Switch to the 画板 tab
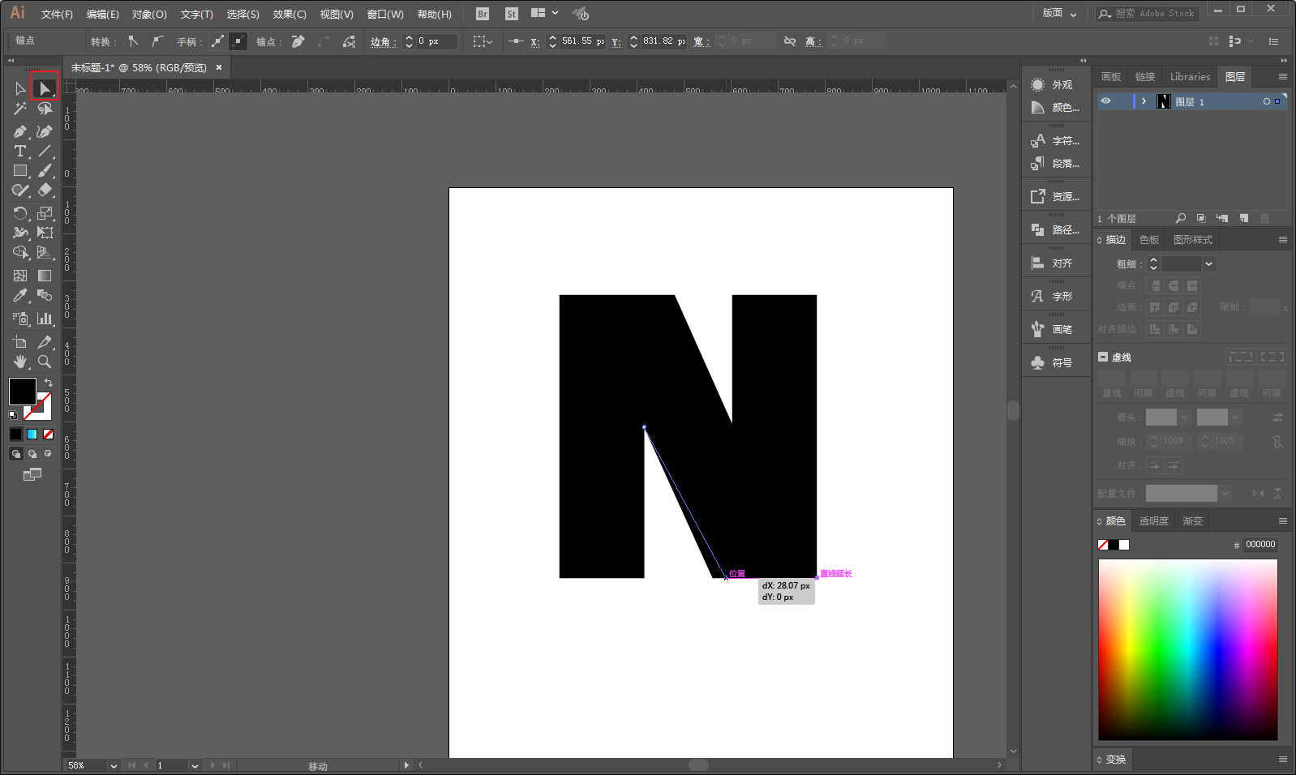The width and height of the screenshot is (1296, 775). tap(1111, 77)
